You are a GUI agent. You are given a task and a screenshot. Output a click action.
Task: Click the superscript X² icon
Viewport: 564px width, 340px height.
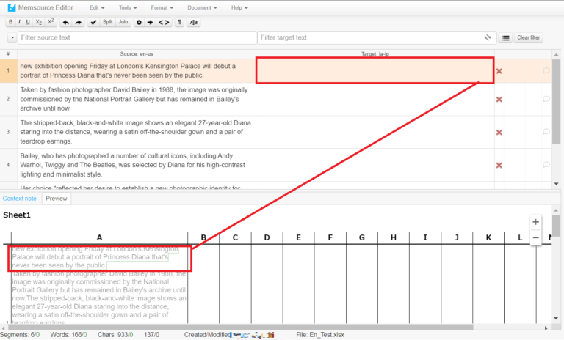[51, 22]
